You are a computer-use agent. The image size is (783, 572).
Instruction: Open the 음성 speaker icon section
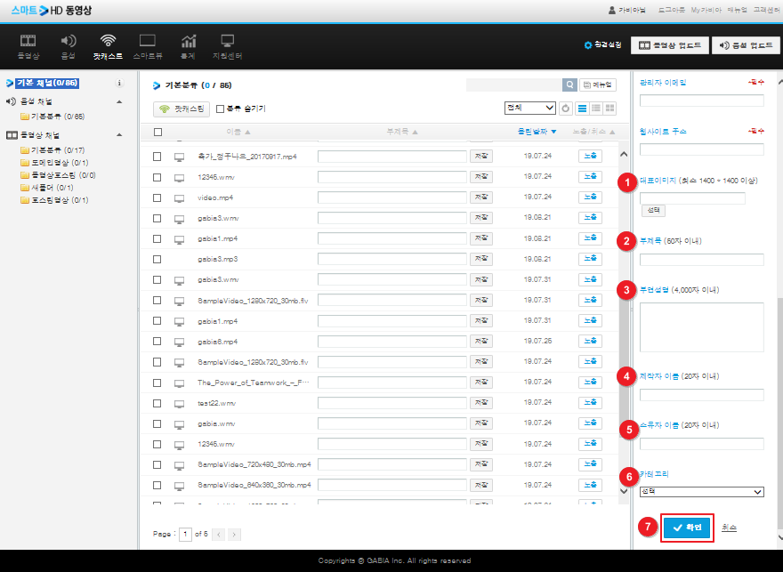tap(69, 45)
